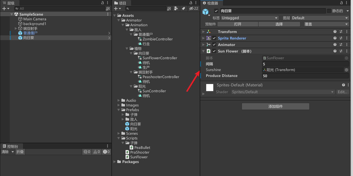Viewport: 353px width, 176px height.
Task: Click the 添加组件 add component button
Action: (x=276, y=106)
